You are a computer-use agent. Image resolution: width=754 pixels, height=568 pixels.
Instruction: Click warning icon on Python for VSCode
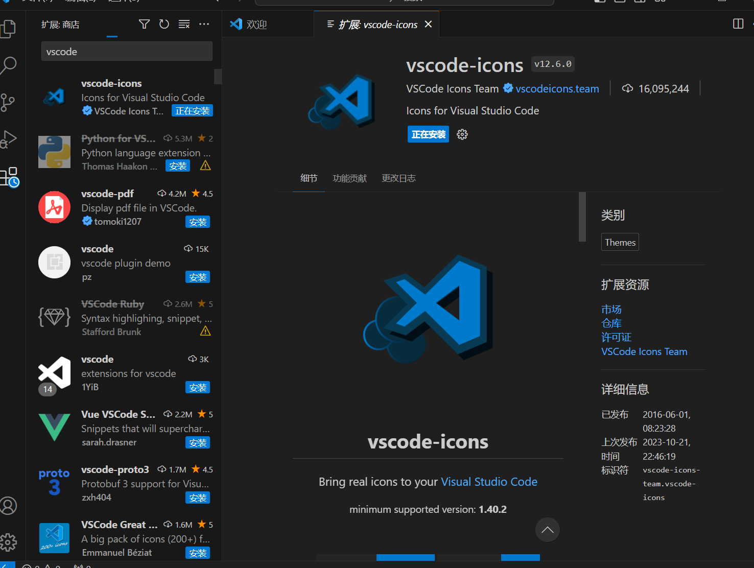[205, 166]
